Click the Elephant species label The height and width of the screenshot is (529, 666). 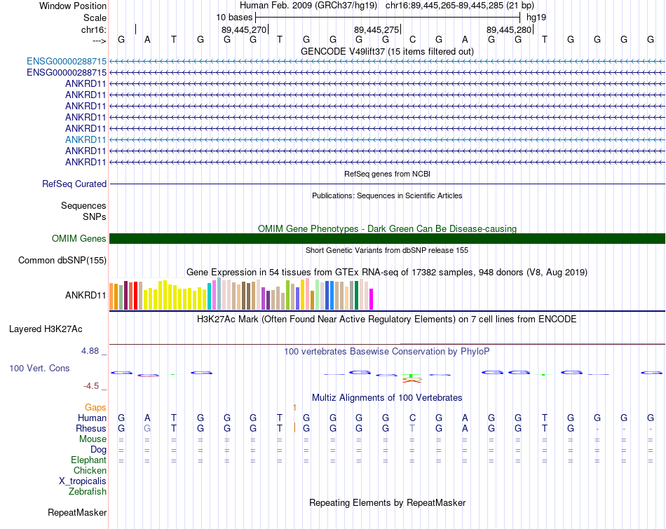coord(89,460)
